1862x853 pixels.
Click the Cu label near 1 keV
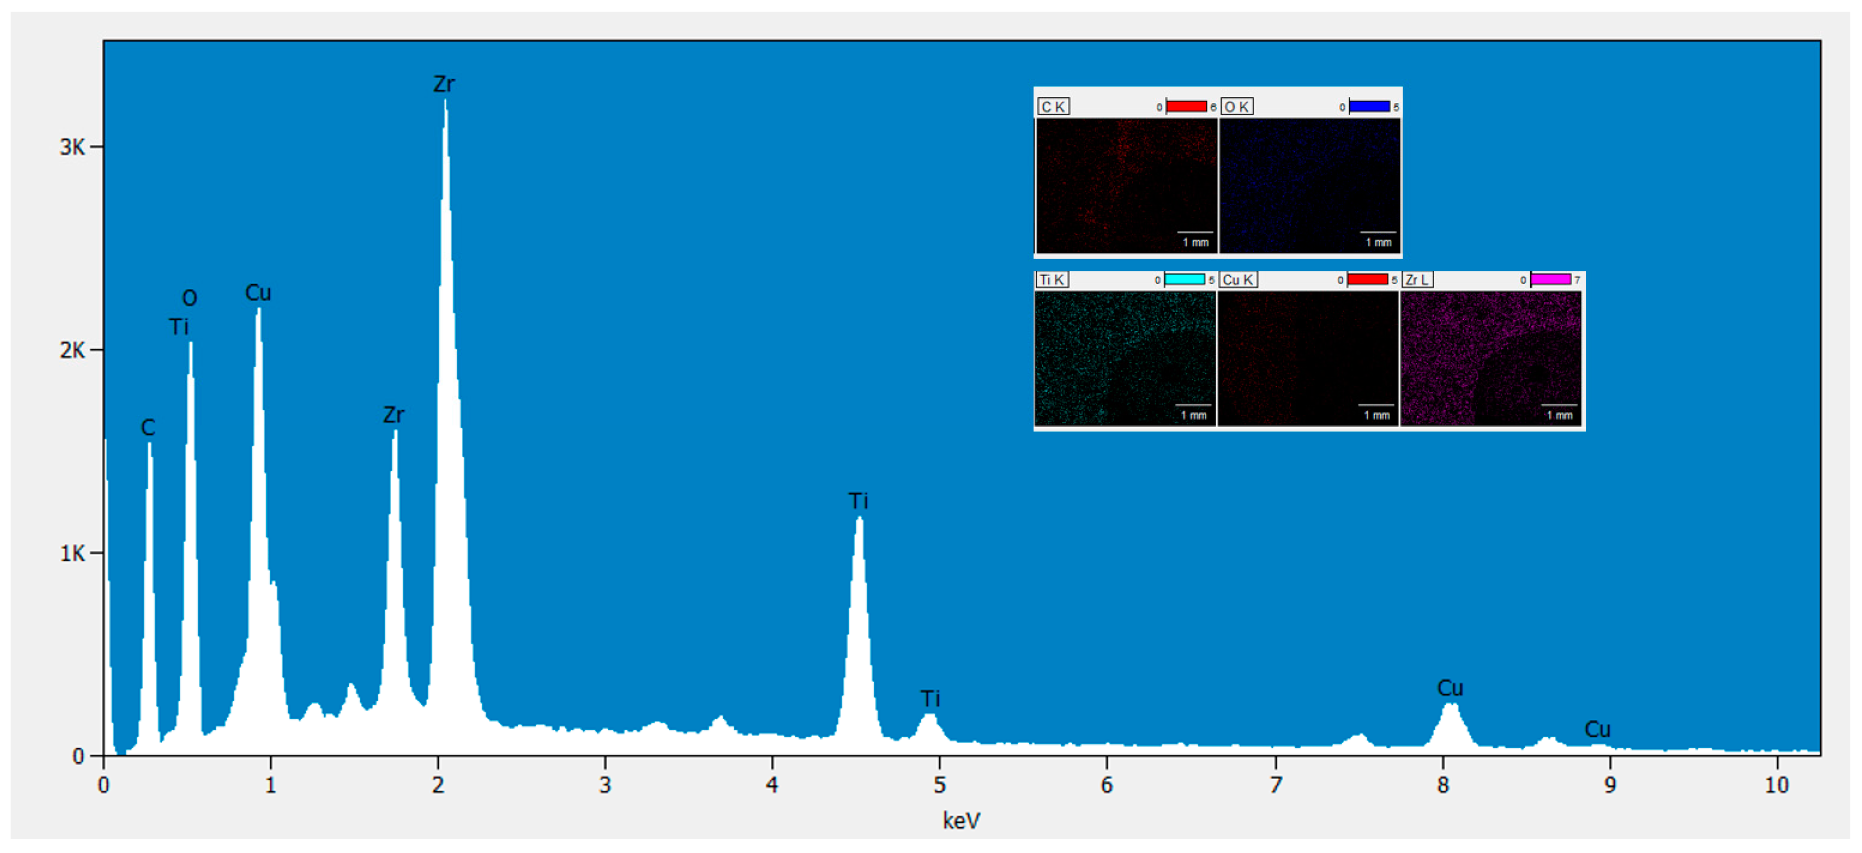coord(259,294)
